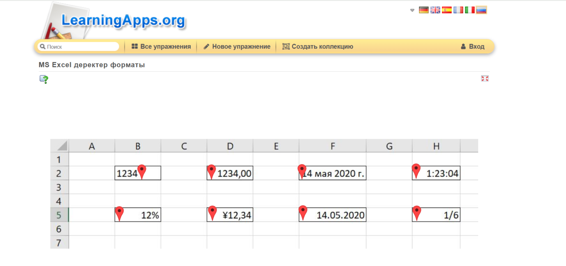Click the pin on 14 мая 2020 г.
This screenshot has height=266, width=566.
tap(302, 172)
